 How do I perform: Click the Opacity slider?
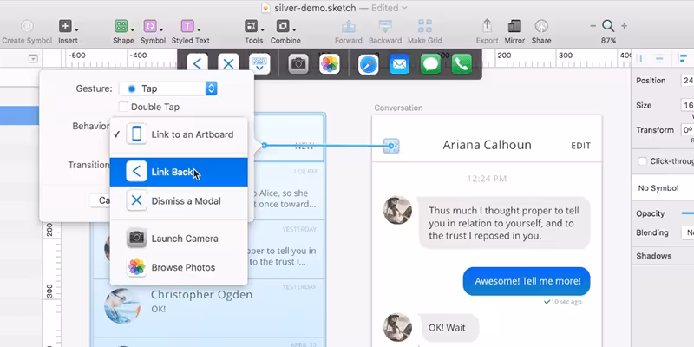pyautogui.click(x=687, y=213)
